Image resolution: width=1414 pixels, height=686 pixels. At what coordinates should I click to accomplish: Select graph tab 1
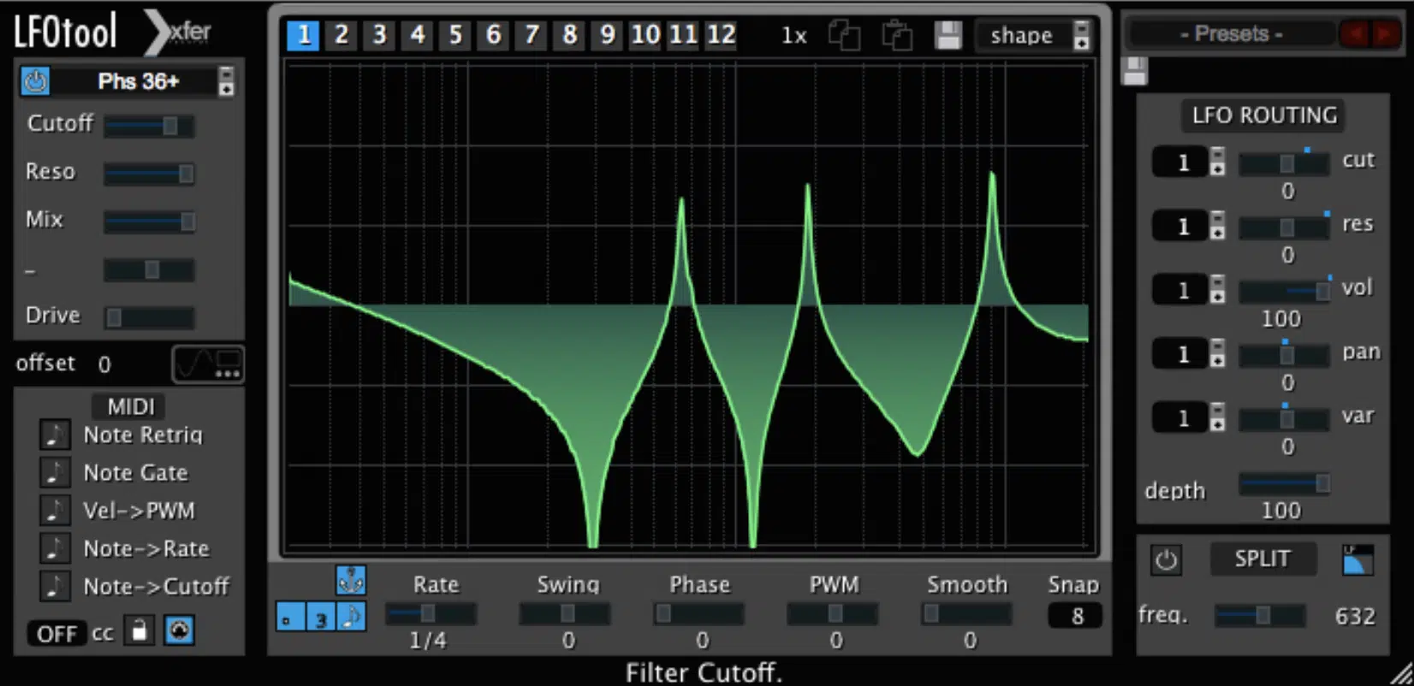click(303, 35)
